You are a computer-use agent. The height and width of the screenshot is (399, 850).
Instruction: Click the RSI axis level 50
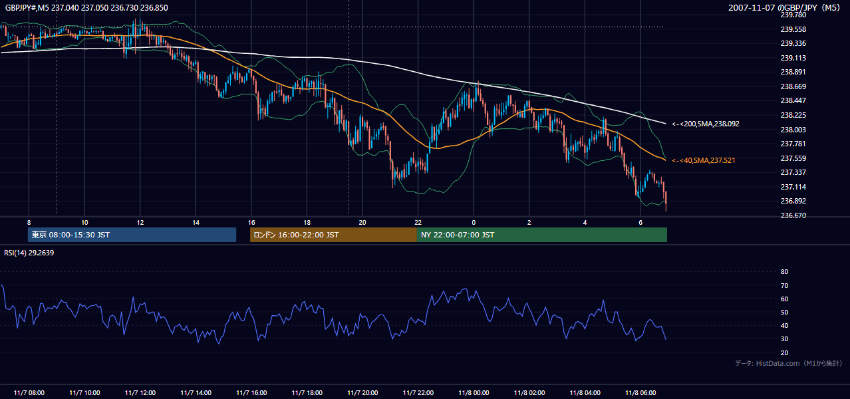pyautogui.click(x=784, y=312)
